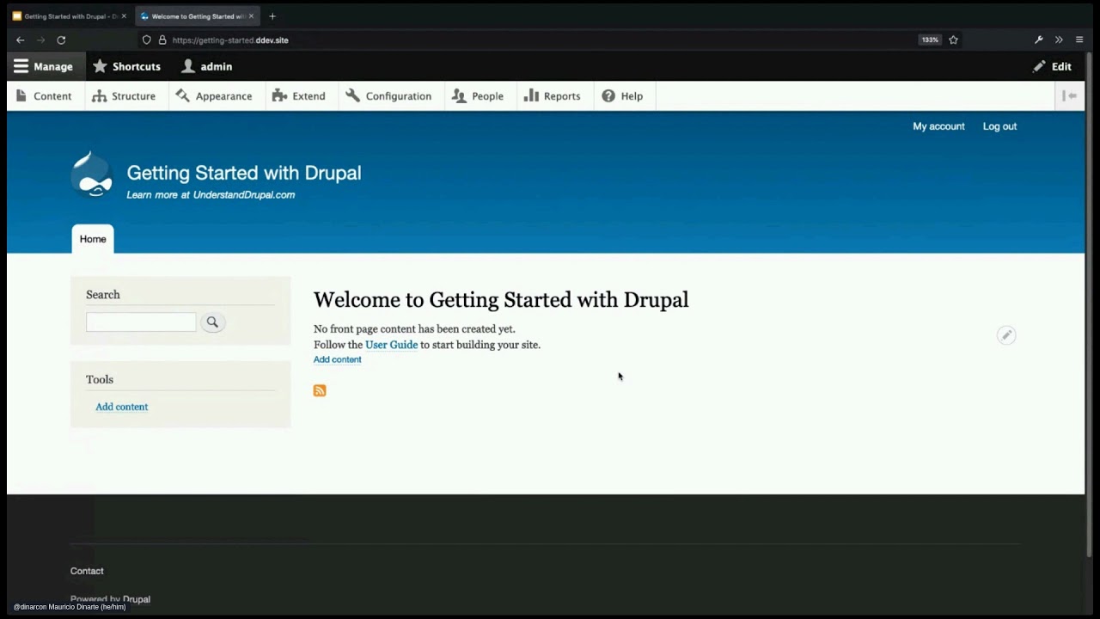Reload the page with refresh icon
This screenshot has width=1100, height=619.
(61, 40)
